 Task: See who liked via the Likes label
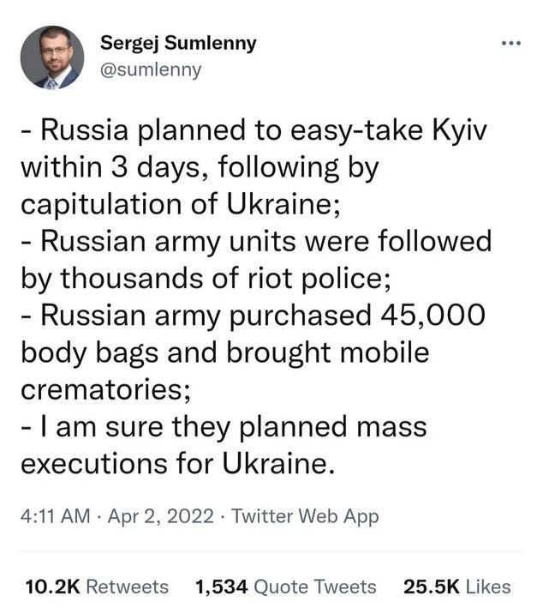click(x=488, y=587)
